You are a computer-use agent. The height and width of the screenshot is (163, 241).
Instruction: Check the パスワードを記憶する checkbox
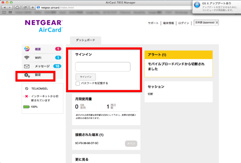[78, 84]
